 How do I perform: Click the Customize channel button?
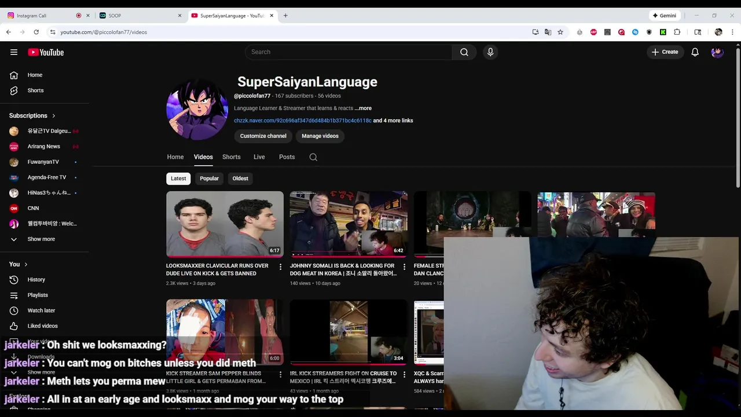[x=263, y=136]
